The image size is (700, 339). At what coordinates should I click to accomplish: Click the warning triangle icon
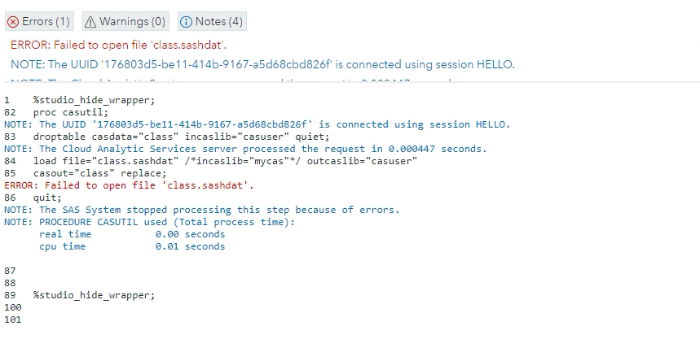[x=91, y=21]
